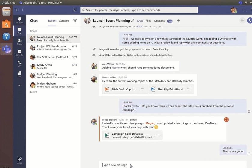Switch to the Recent tab
This screenshot has width=252, height=168.
coord(52,21)
